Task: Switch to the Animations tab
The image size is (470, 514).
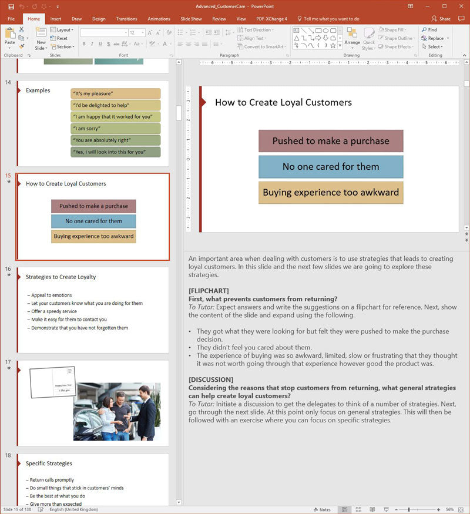Action: 159,19
